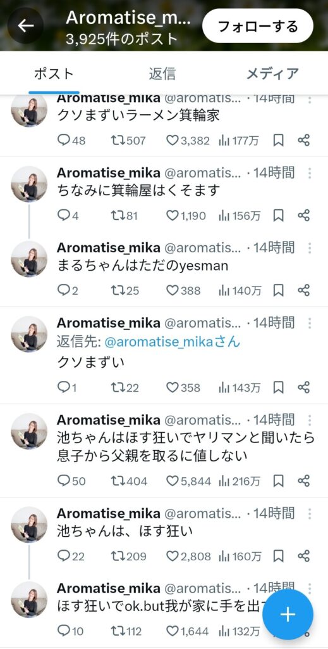Tap the back arrow button
The image size is (328, 649).
[25, 25]
